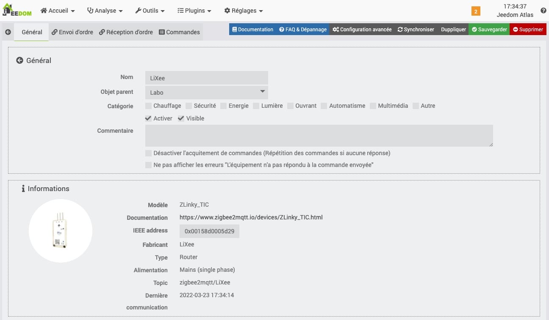The image size is (549, 320).
Task: Click the arrow icon next to Général heading
Action: pos(19,60)
